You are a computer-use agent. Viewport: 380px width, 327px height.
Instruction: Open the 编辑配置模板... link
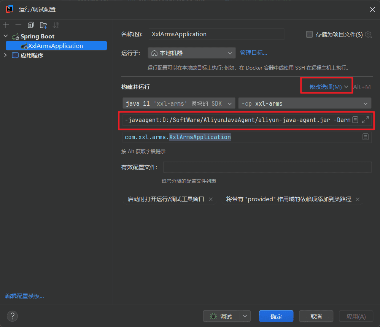click(x=25, y=296)
